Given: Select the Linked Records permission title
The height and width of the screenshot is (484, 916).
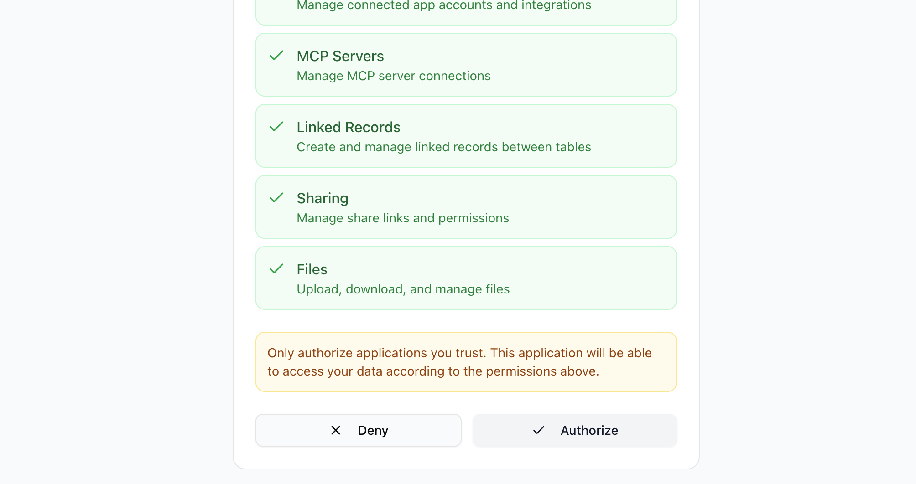Looking at the screenshot, I should (x=349, y=127).
